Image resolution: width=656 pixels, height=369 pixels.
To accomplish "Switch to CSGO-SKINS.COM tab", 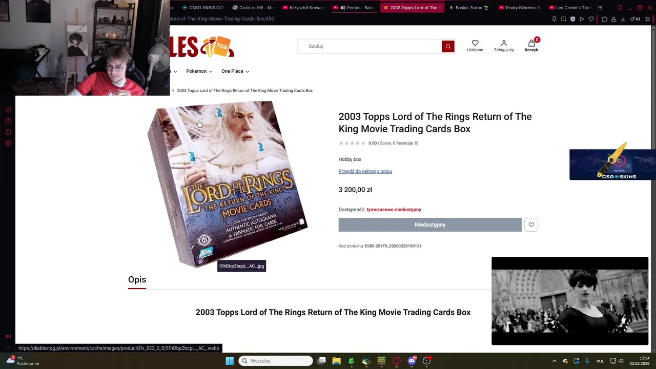I will pyautogui.click(x=203, y=8).
